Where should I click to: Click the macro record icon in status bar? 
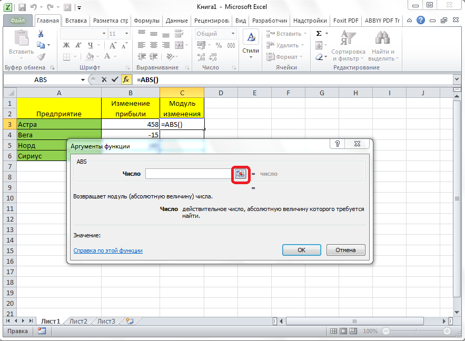(42, 331)
